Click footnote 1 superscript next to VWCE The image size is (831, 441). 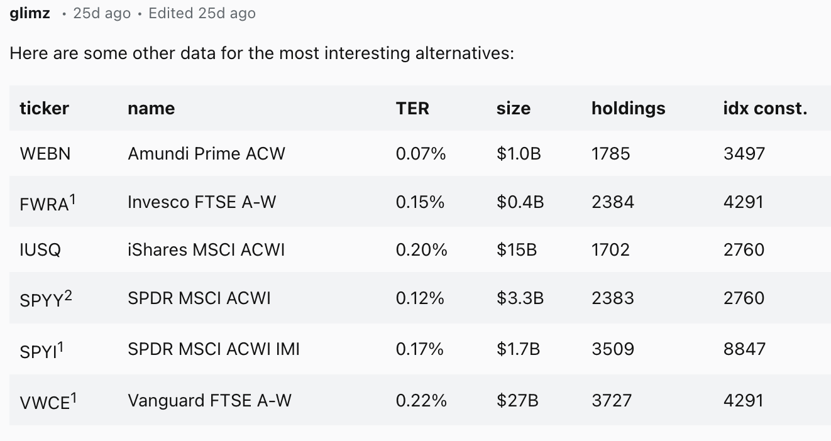coord(74,397)
